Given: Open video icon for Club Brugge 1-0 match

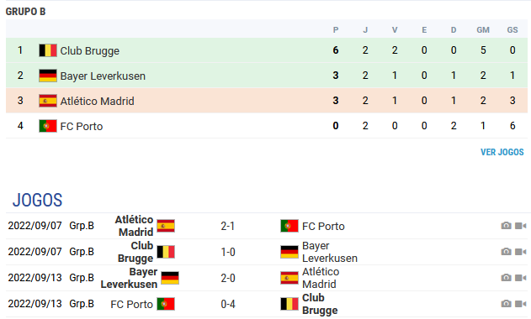Looking at the screenshot, I should [521, 252].
